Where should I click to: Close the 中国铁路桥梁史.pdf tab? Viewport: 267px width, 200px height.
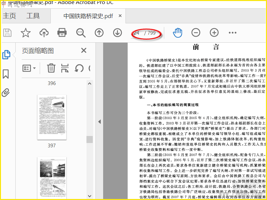[x=120, y=16]
